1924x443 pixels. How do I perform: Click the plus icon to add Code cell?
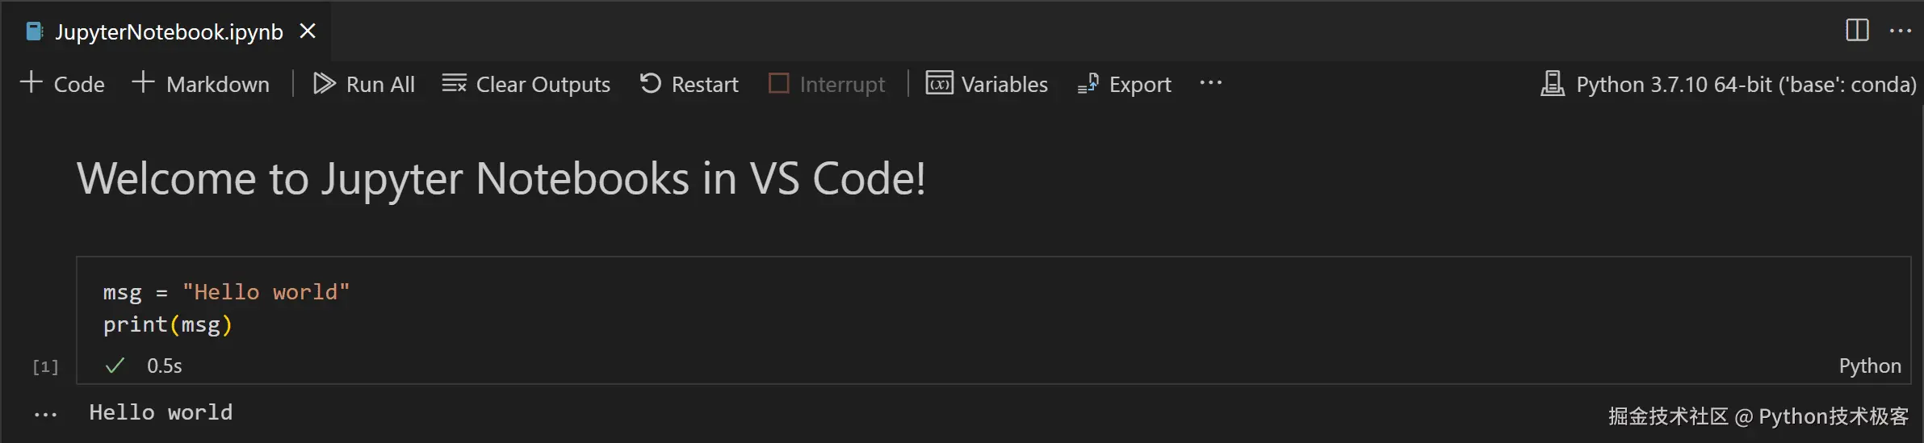[31, 82]
